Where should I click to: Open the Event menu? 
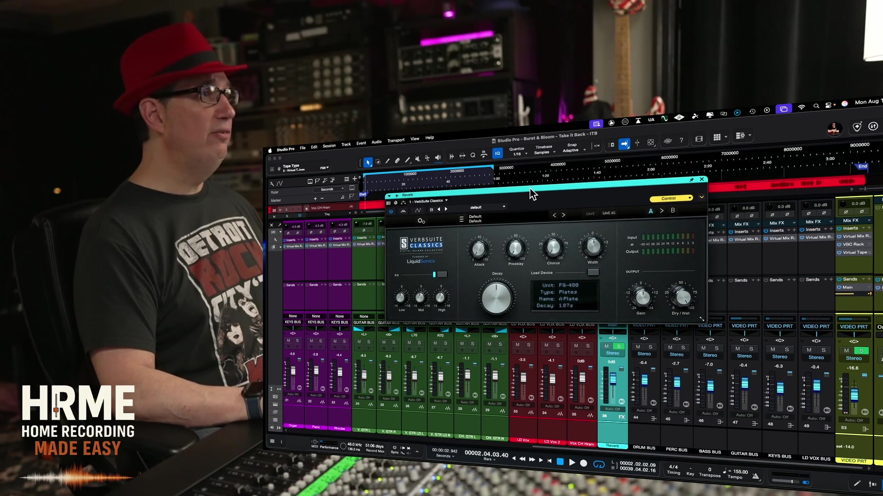point(361,143)
